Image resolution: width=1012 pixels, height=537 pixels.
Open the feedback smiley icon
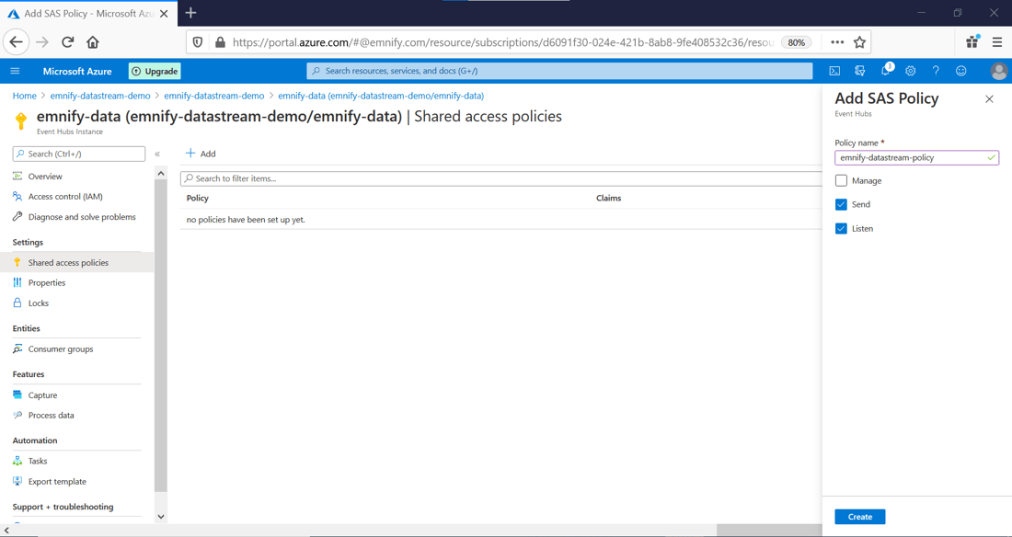click(961, 71)
